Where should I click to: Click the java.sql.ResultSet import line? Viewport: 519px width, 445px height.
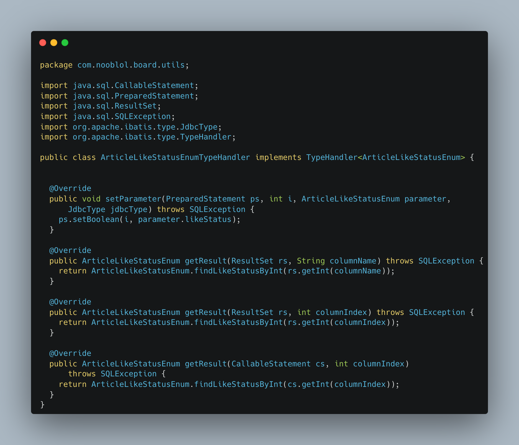(x=101, y=106)
